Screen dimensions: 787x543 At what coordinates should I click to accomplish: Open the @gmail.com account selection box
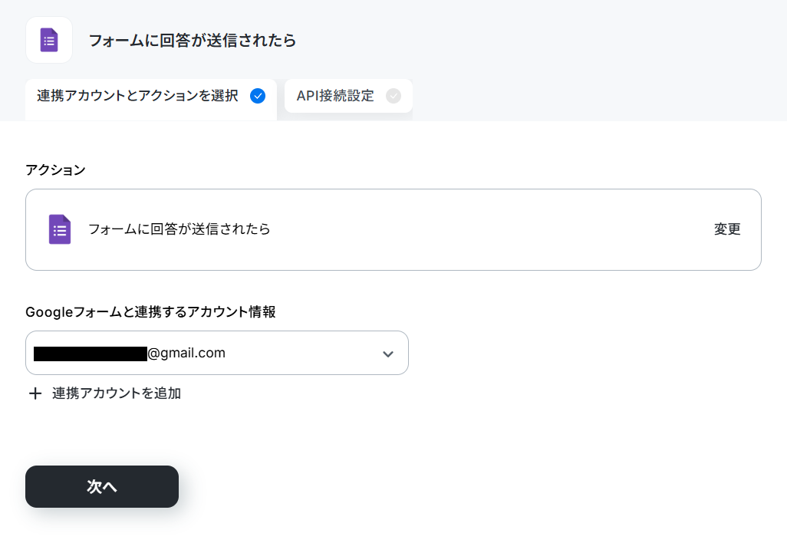217,353
